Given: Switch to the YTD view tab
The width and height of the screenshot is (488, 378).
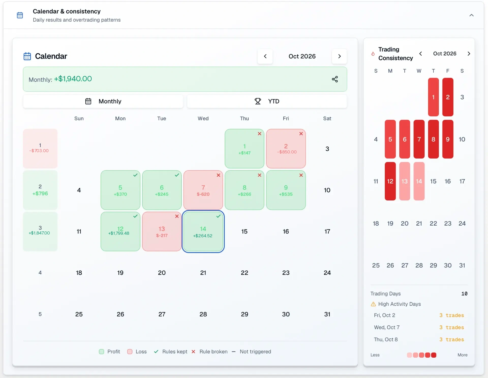Looking at the screenshot, I should 267,101.
